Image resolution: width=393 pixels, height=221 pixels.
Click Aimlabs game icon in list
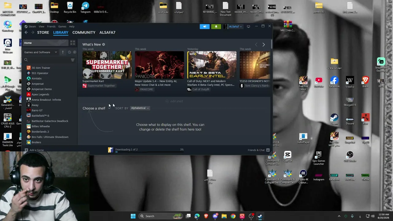point(29,79)
